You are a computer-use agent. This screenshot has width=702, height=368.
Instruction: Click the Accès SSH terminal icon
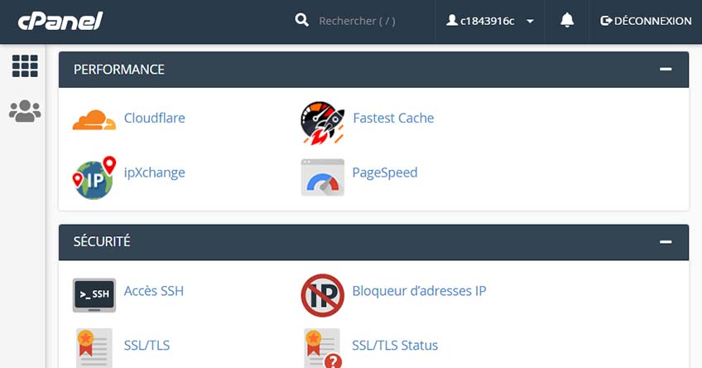94,295
